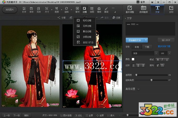Select the 拼图 (Collage) toolbar icon

tap(92, 10)
